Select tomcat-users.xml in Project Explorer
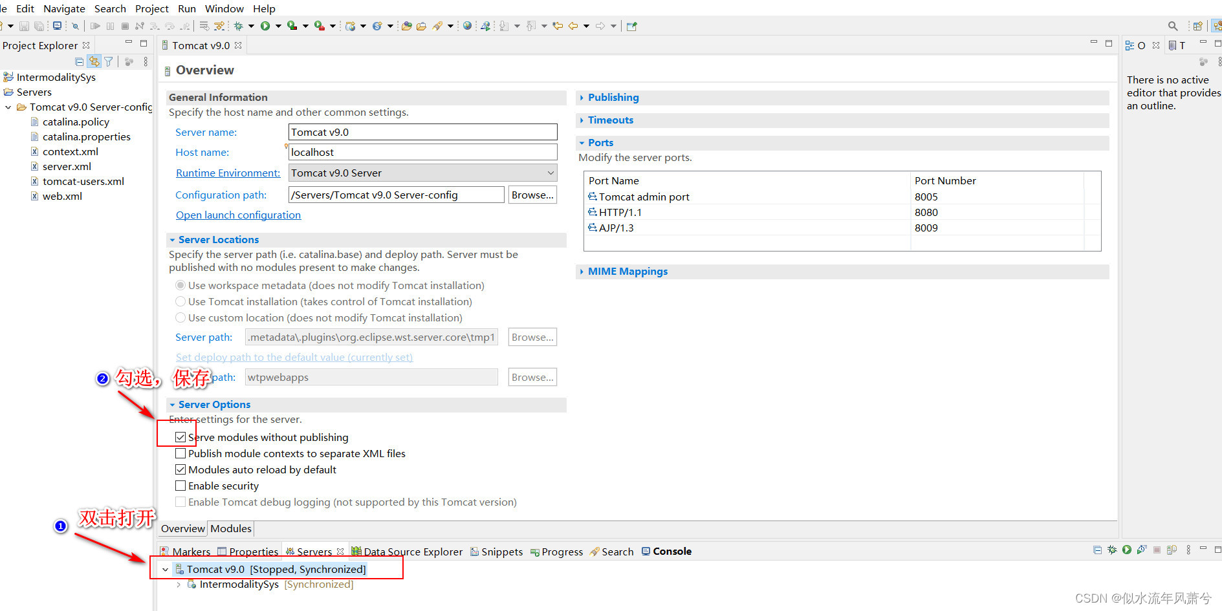The image size is (1222, 611). pos(83,181)
